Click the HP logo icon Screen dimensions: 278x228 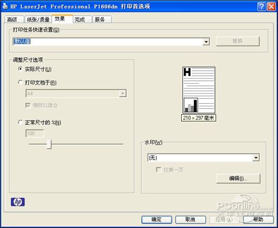point(18,202)
